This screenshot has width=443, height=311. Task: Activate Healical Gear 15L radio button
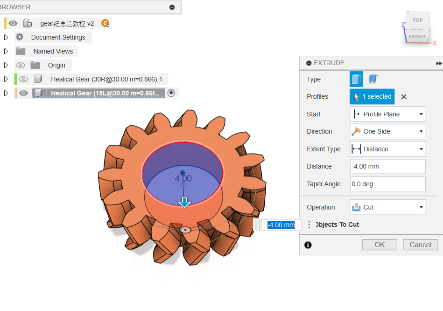pyautogui.click(x=171, y=93)
